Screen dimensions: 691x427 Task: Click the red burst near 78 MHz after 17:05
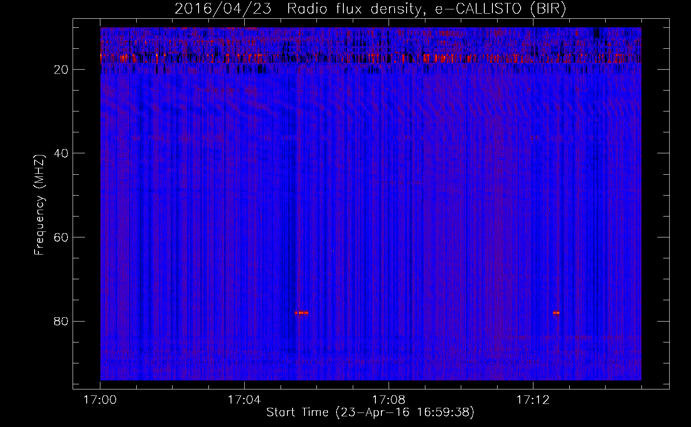pos(302,313)
